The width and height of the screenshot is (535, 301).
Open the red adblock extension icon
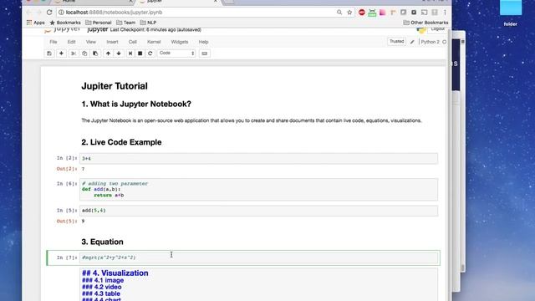coord(362,13)
